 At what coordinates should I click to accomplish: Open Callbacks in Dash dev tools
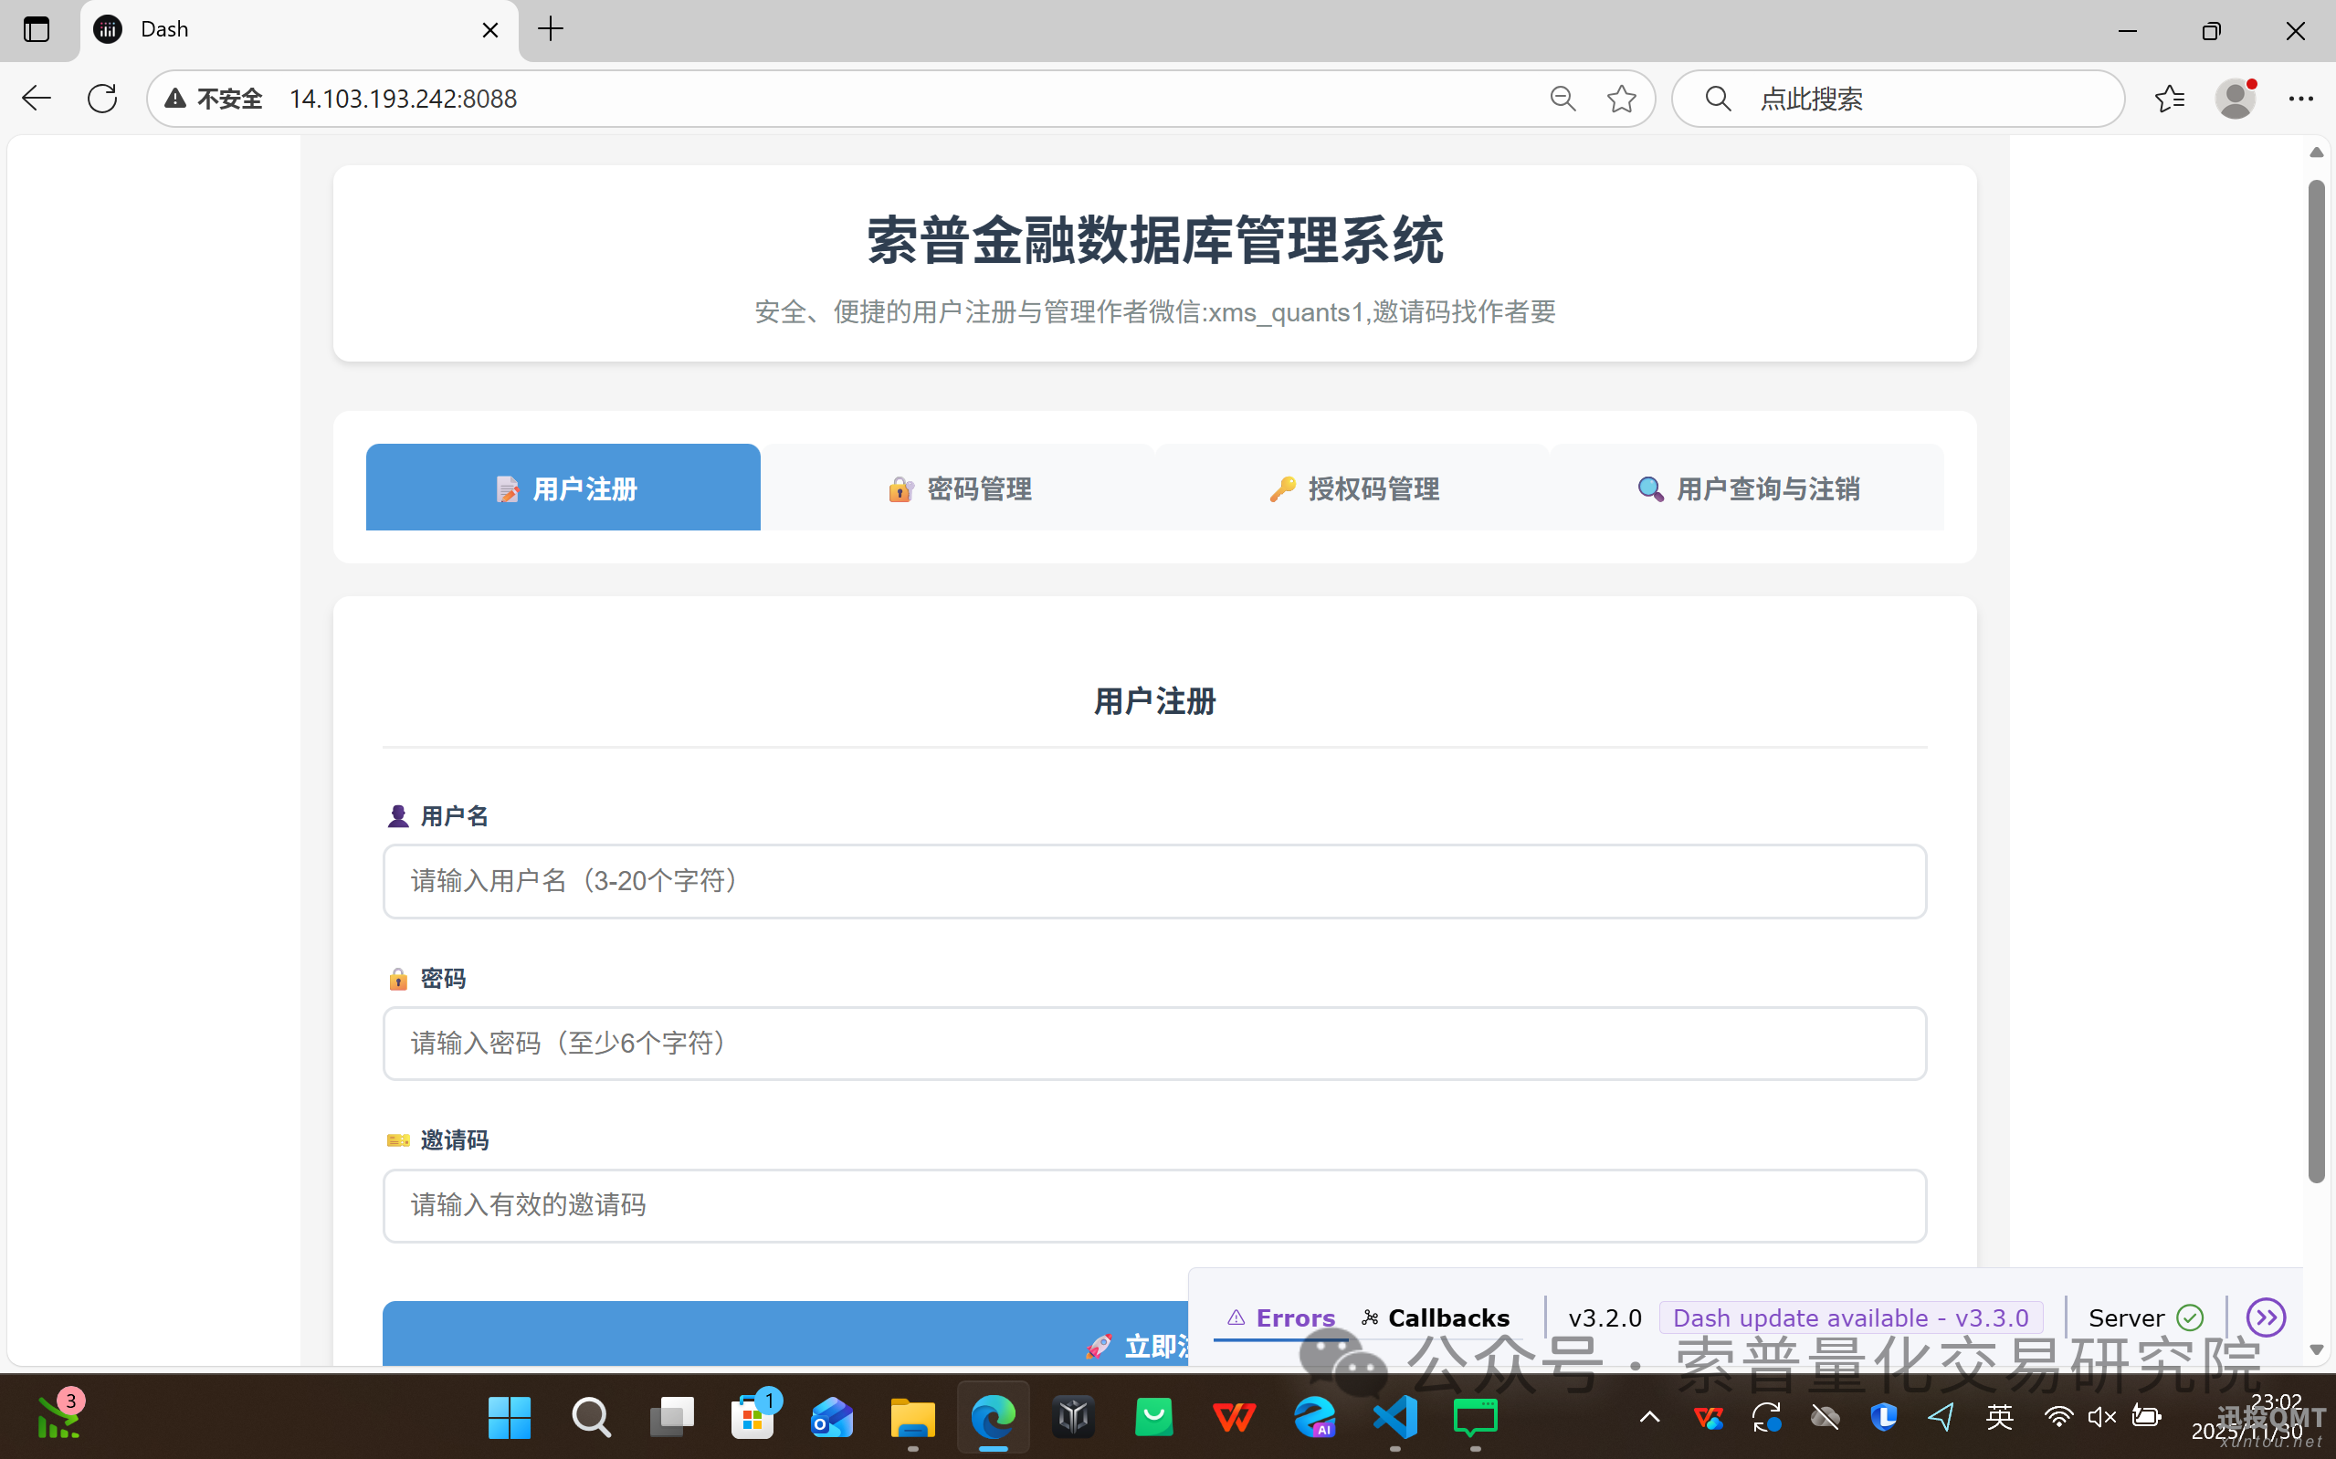(1436, 1317)
